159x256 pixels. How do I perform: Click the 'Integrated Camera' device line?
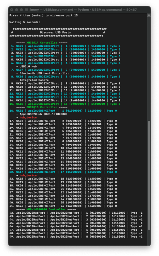click(32, 80)
